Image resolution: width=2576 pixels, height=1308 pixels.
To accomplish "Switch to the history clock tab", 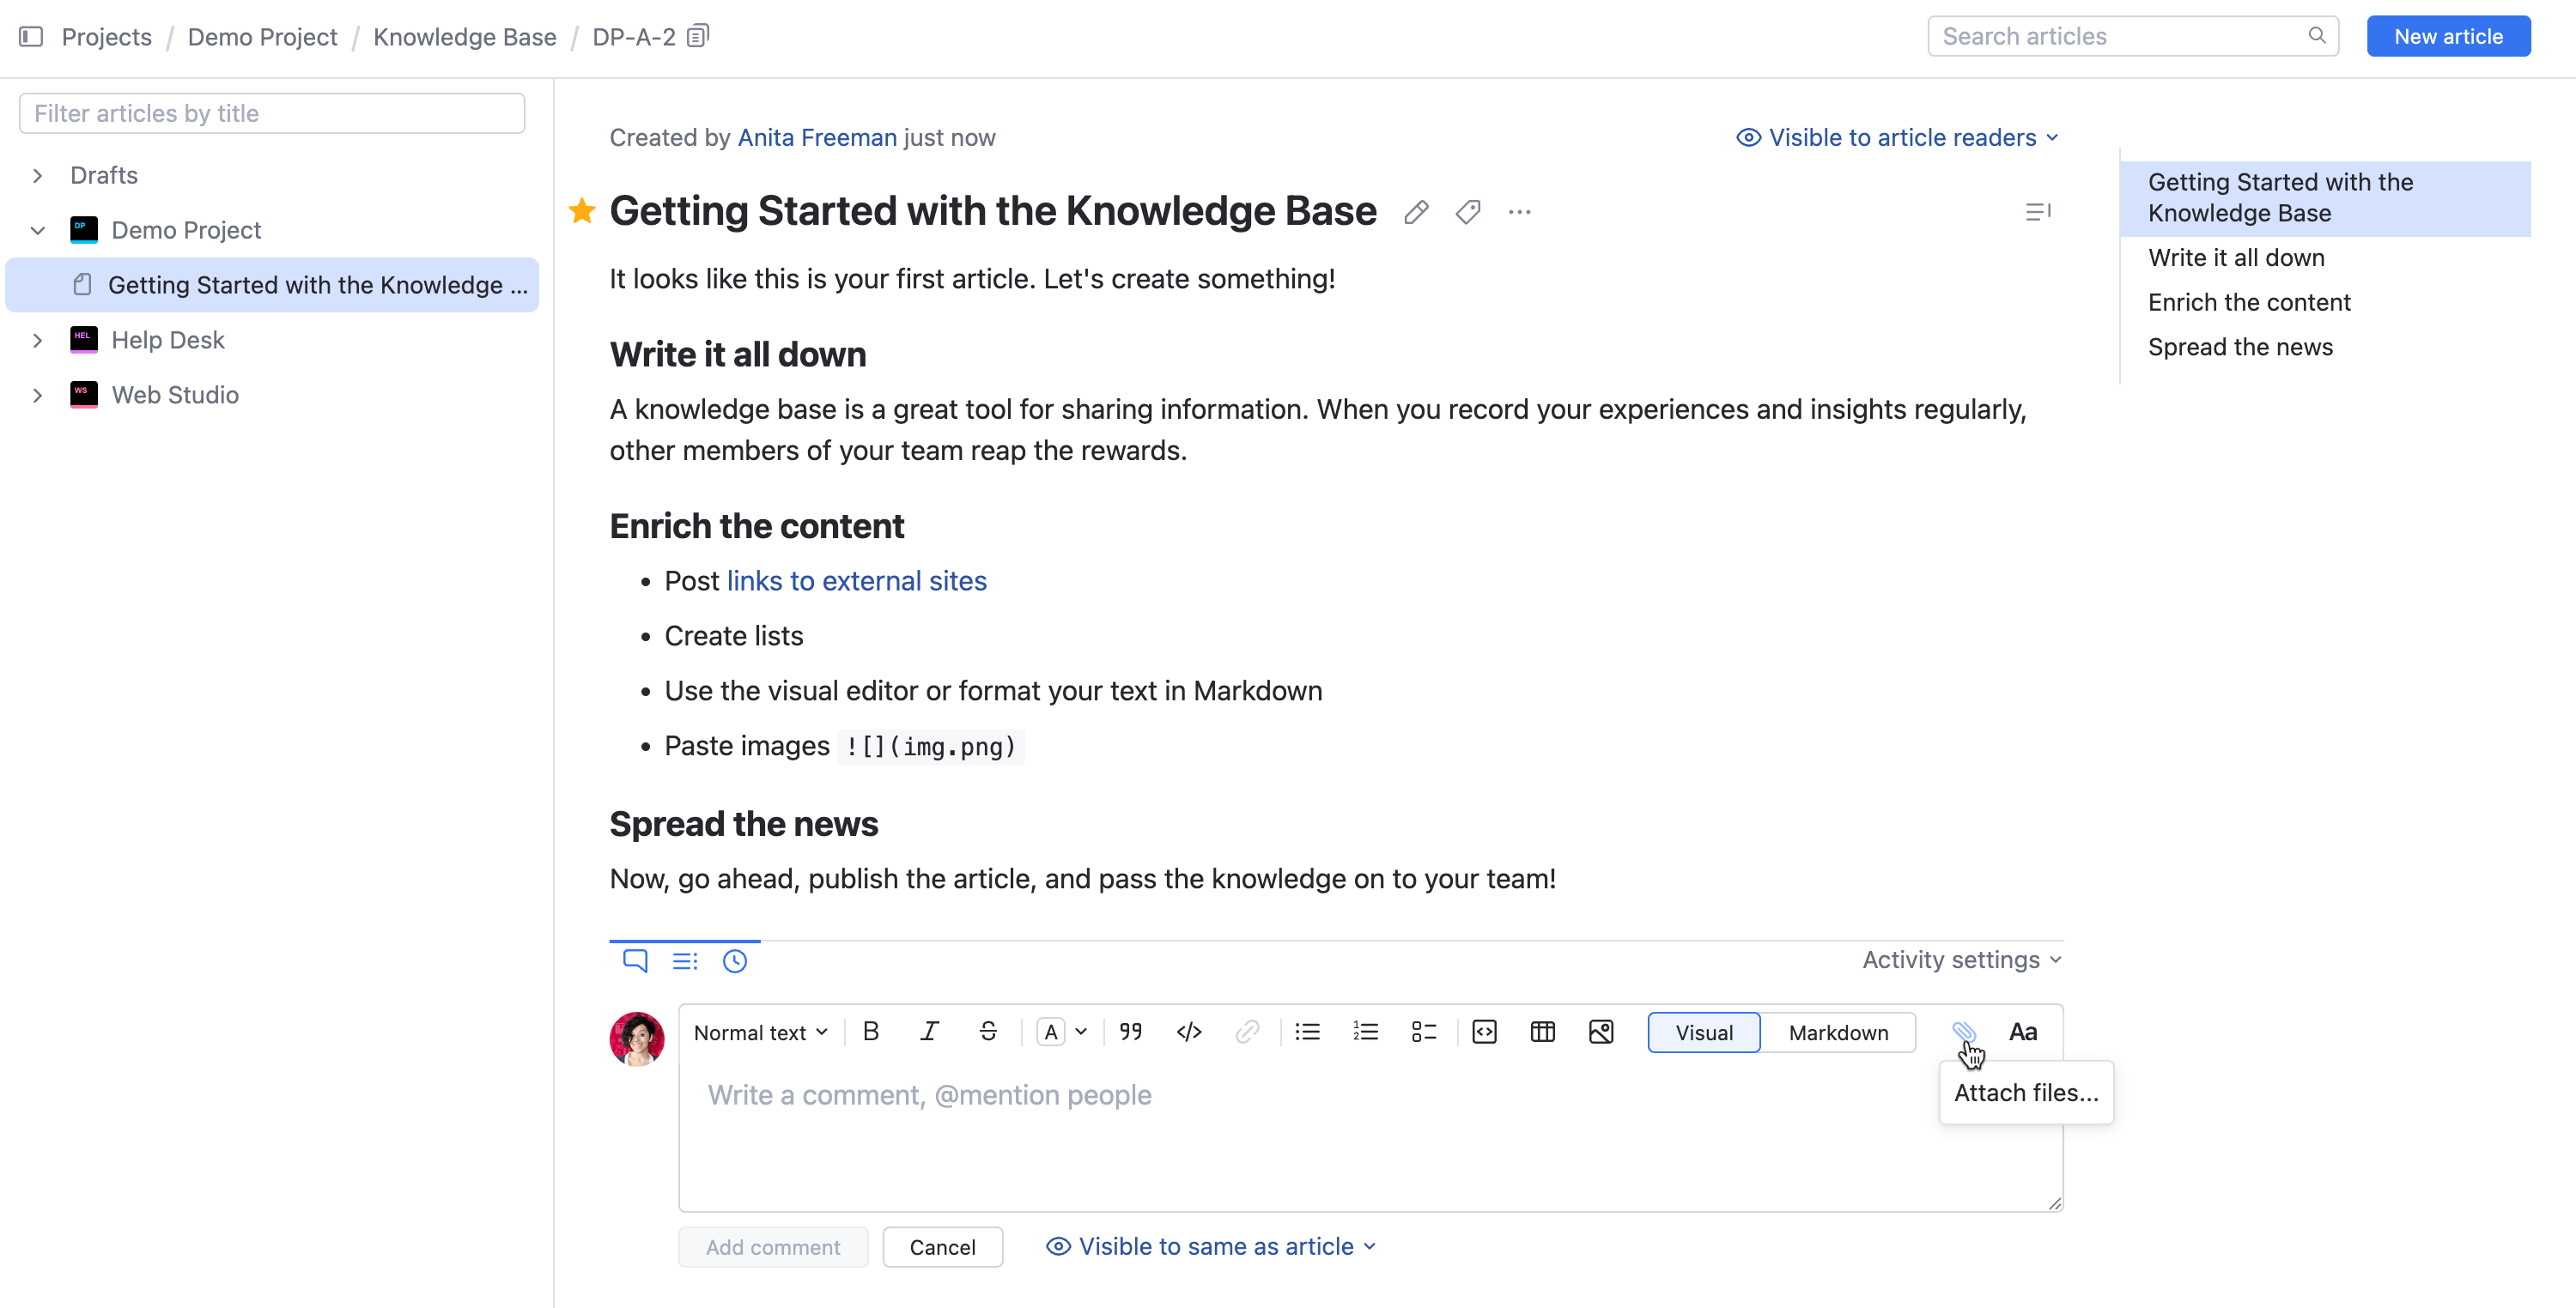I will (735, 960).
